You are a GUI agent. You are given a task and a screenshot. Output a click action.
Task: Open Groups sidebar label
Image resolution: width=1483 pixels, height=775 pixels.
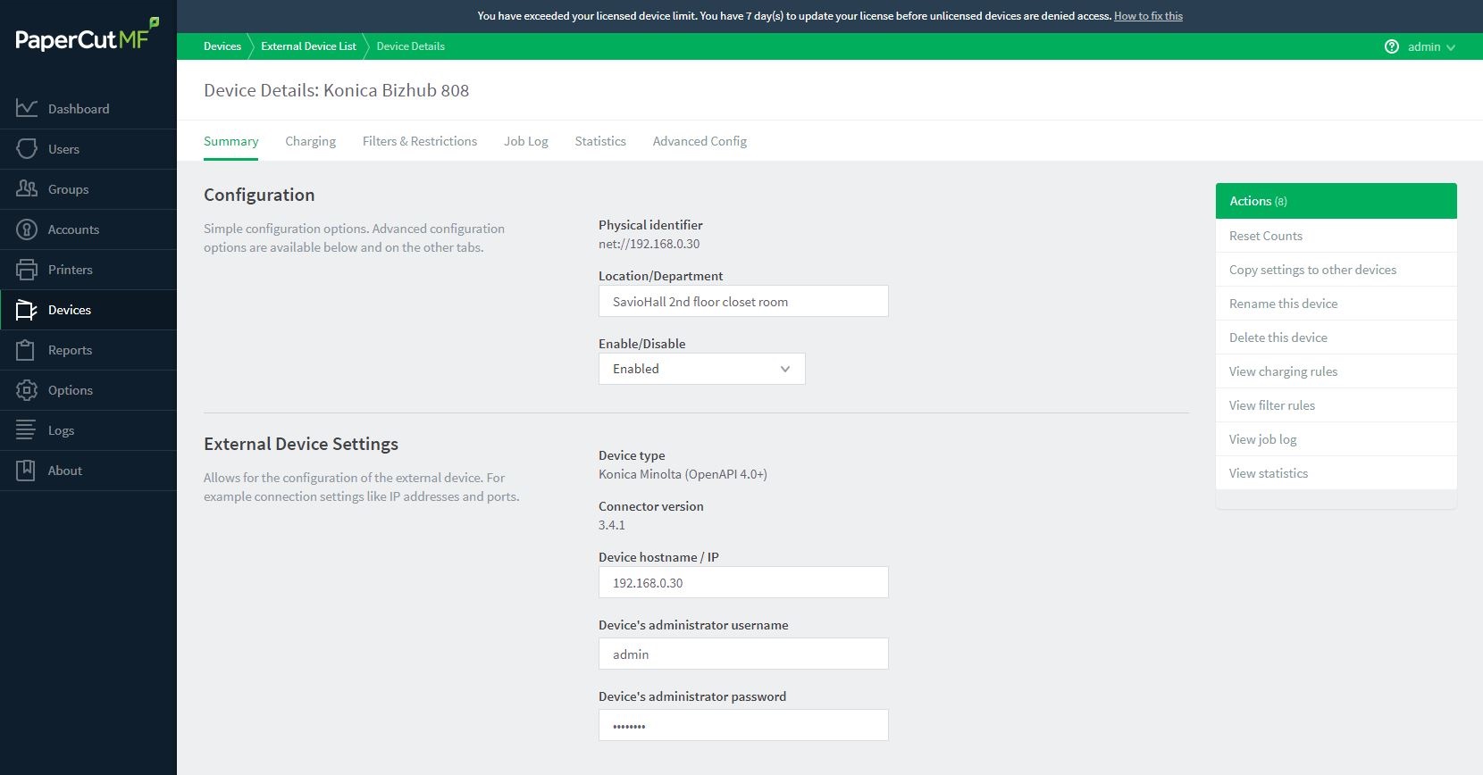pyautogui.click(x=68, y=189)
